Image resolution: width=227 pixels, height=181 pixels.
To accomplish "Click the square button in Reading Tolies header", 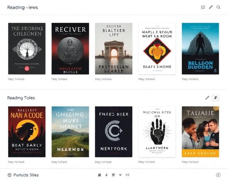I will click(x=215, y=98).
